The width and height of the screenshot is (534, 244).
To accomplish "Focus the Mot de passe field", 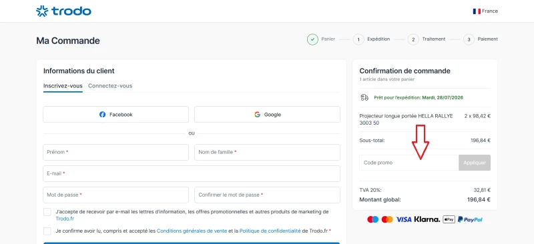I will tap(115, 195).
